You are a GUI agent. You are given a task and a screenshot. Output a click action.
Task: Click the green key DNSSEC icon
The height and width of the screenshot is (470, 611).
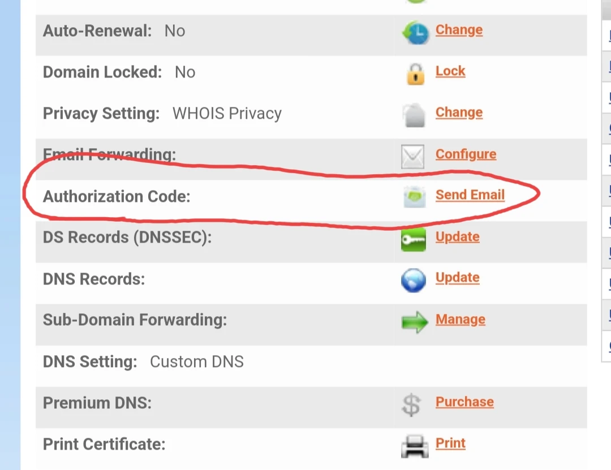click(413, 239)
